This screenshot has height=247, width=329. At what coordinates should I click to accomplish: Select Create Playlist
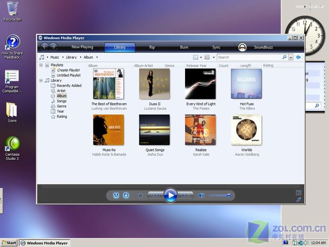68,70
